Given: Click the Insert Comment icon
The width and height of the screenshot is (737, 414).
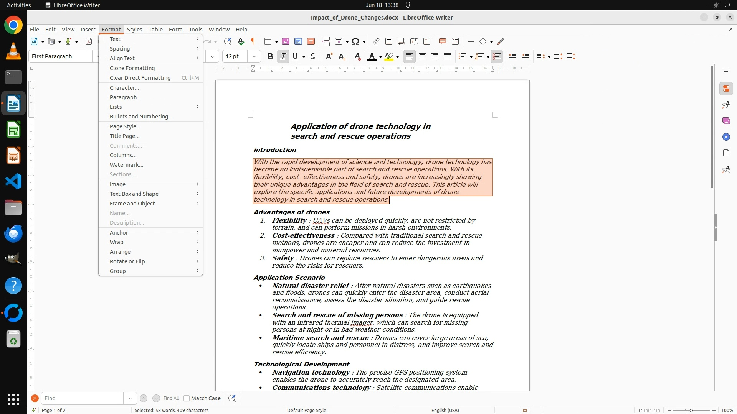Looking at the screenshot, I should coord(442,41).
